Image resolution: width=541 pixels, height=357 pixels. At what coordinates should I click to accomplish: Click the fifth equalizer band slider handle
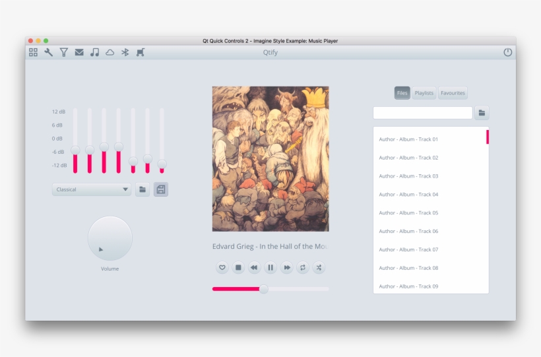pos(133,161)
